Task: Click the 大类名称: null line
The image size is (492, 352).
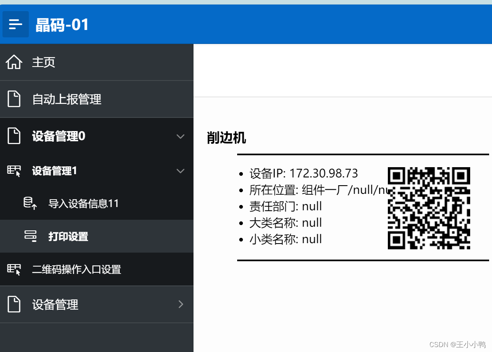Action: click(286, 223)
